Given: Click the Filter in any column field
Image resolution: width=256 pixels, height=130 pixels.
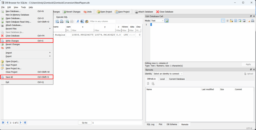Looking at the screenshot, I should [x=102, y=21].
